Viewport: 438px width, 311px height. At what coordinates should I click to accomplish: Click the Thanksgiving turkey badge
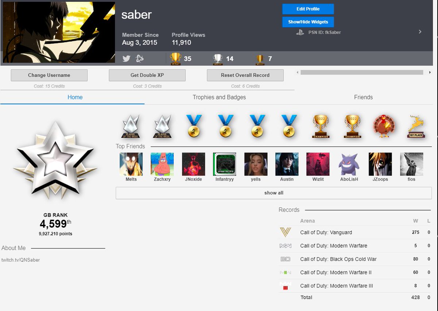(384, 126)
